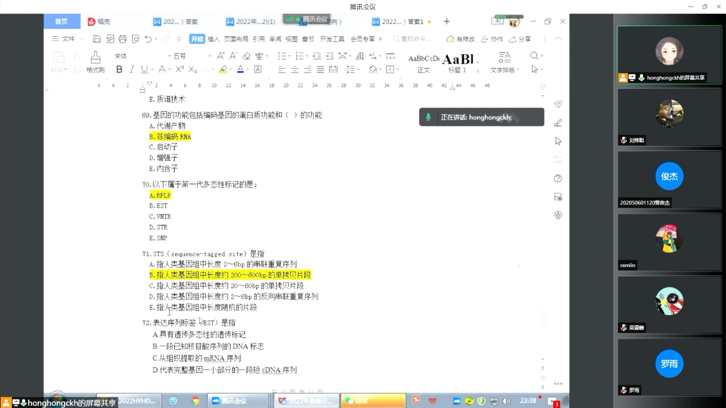Select the 标题 1 style
726x408 pixels.
(x=457, y=63)
